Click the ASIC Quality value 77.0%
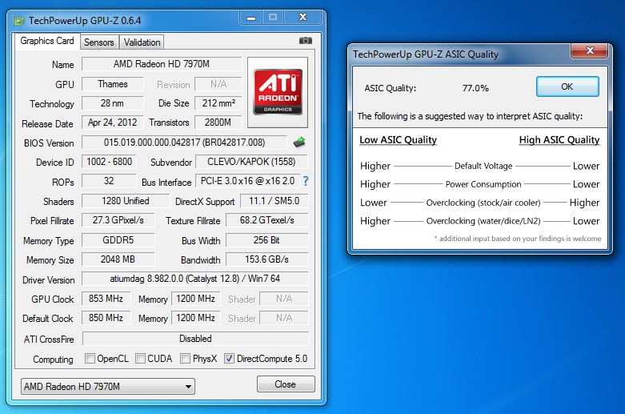Screen dimensions: 625x414 click(475, 88)
